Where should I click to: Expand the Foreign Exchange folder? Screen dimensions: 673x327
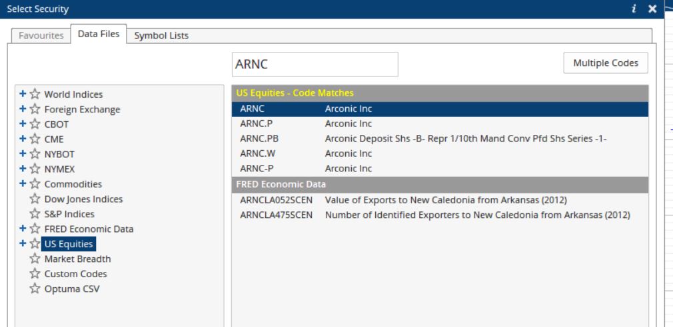(23, 109)
